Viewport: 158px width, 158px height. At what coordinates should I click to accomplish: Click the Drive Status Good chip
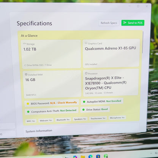click(x=95, y=109)
